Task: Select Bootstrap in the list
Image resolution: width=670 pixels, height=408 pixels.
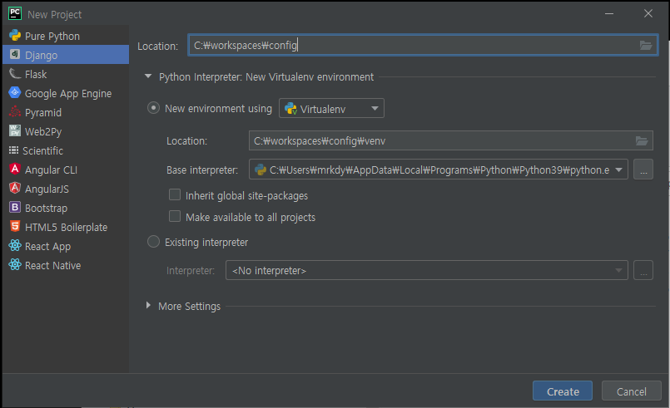Action: pos(66,208)
